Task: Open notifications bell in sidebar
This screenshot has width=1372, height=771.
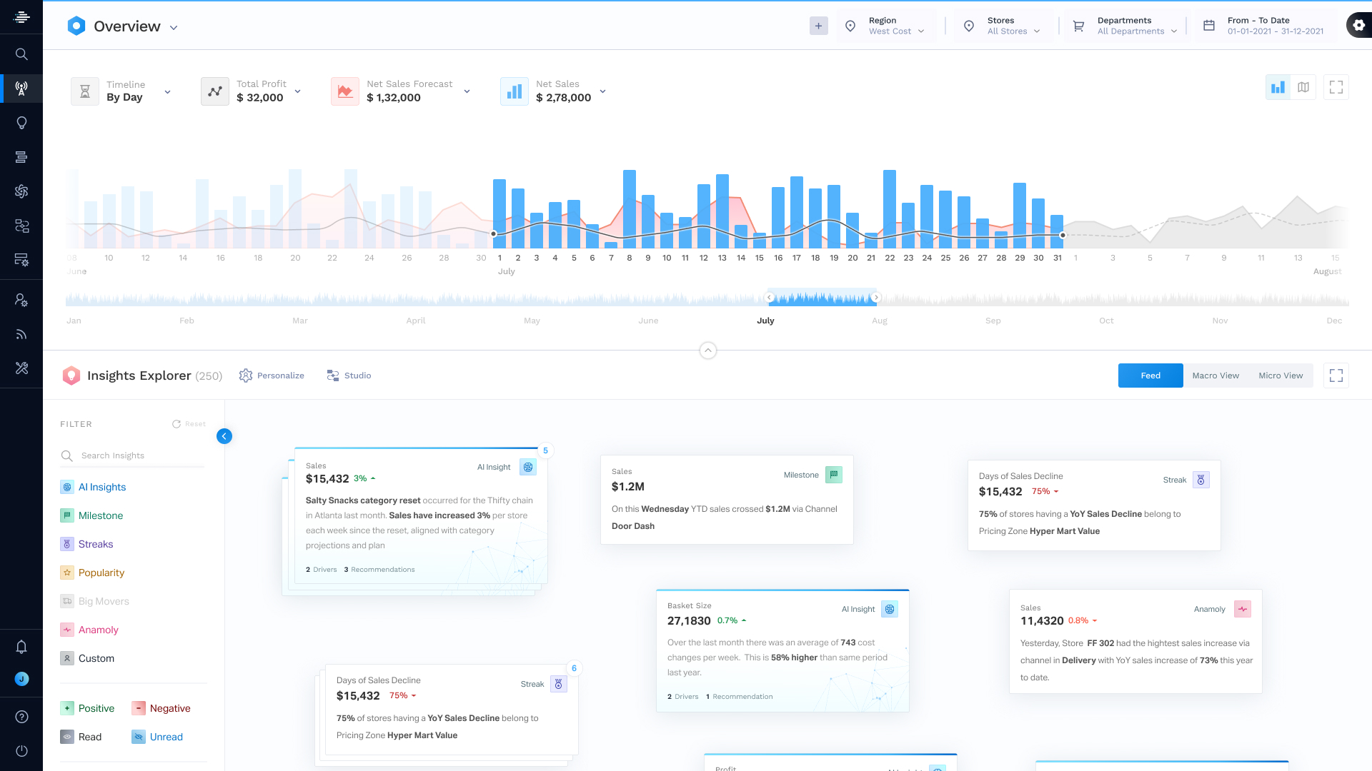Action: (21, 647)
